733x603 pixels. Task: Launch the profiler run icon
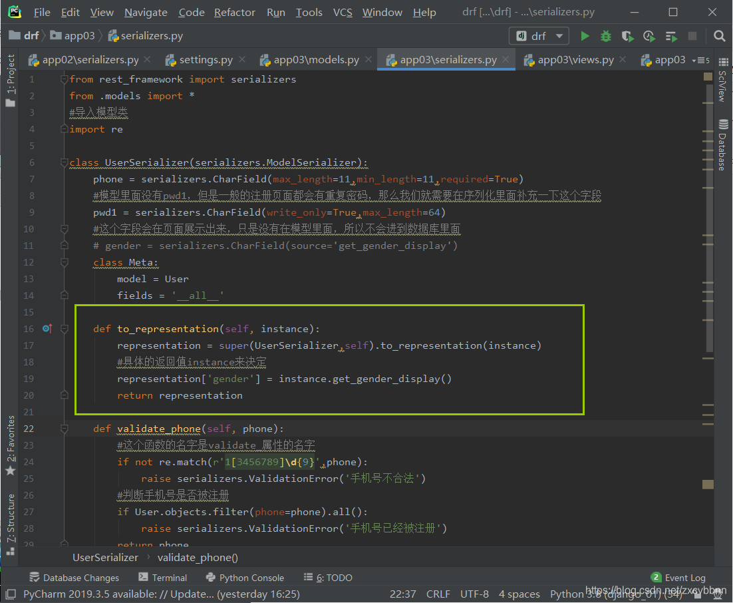(x=649, y=36)
